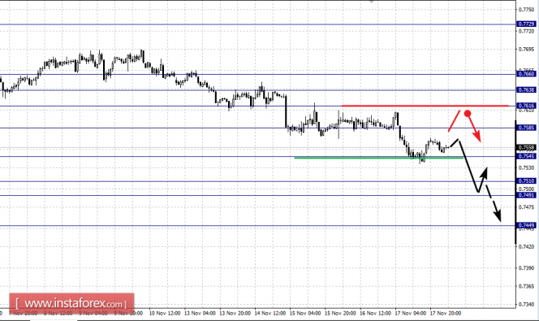Screen dimensions: 539x321
Task: Select the 0.7660 price level label
Action: [x=526, y=74]
